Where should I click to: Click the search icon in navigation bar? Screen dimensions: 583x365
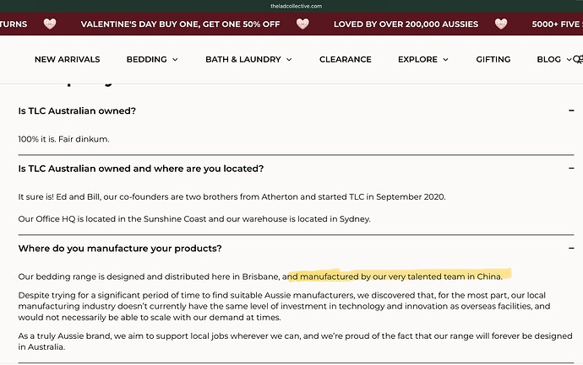coord(578,59)
